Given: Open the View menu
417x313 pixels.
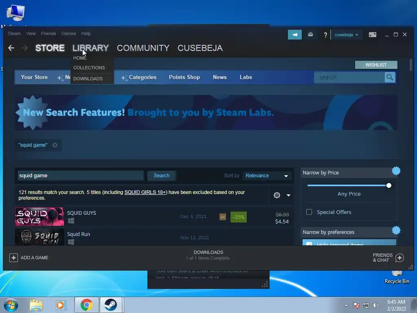Looking at the screenshot, I should (x=31, y=33).
